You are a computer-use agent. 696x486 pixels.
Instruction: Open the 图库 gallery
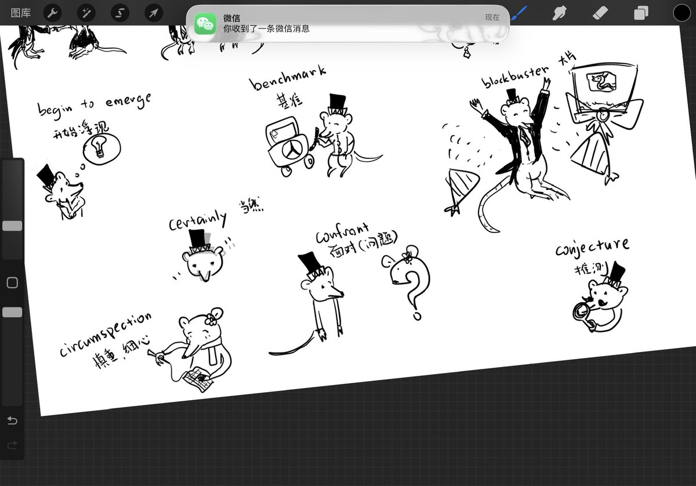point(21,12)
